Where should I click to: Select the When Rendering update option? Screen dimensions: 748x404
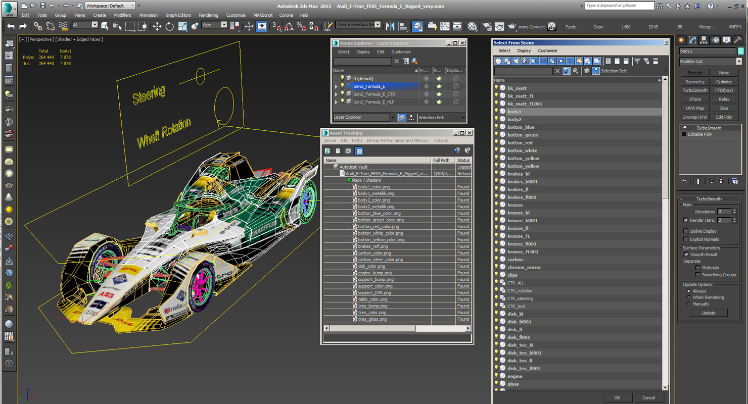(x=688, y=297)
